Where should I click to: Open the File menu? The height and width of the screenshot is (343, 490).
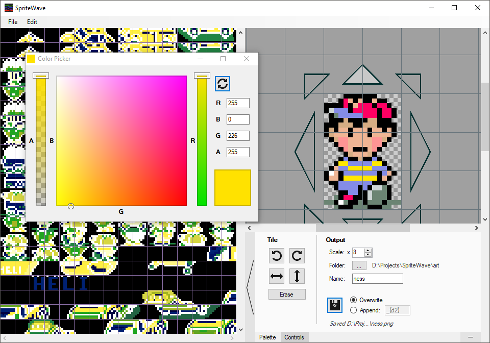(x=13, y=22)
